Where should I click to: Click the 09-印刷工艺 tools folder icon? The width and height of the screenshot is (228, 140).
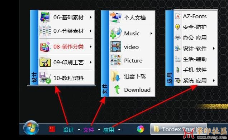pos(45,62)
